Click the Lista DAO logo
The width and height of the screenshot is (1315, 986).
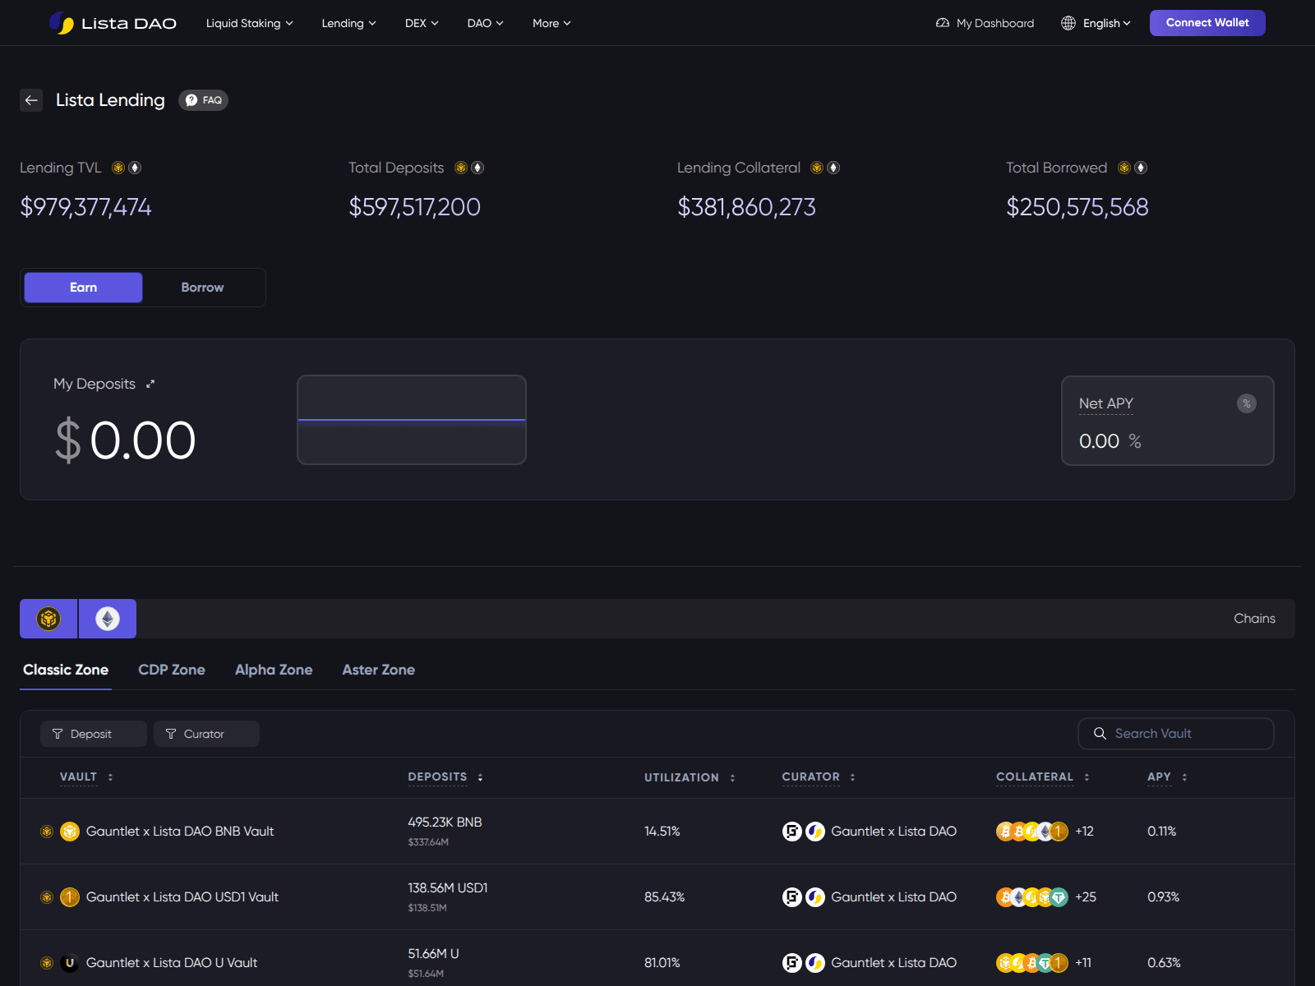[113, 23]
